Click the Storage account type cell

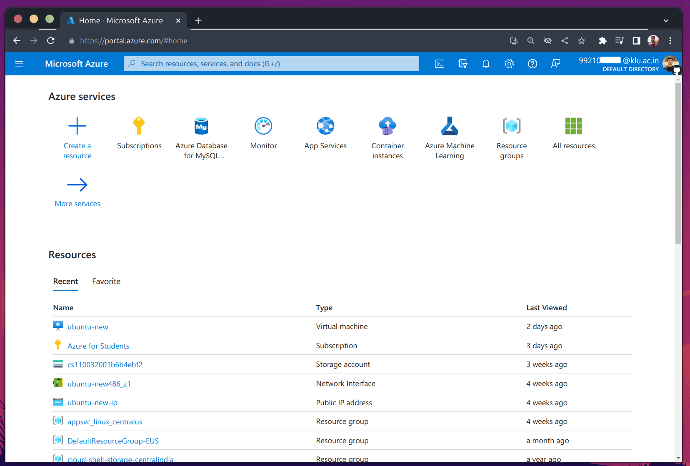click(343, 364)
